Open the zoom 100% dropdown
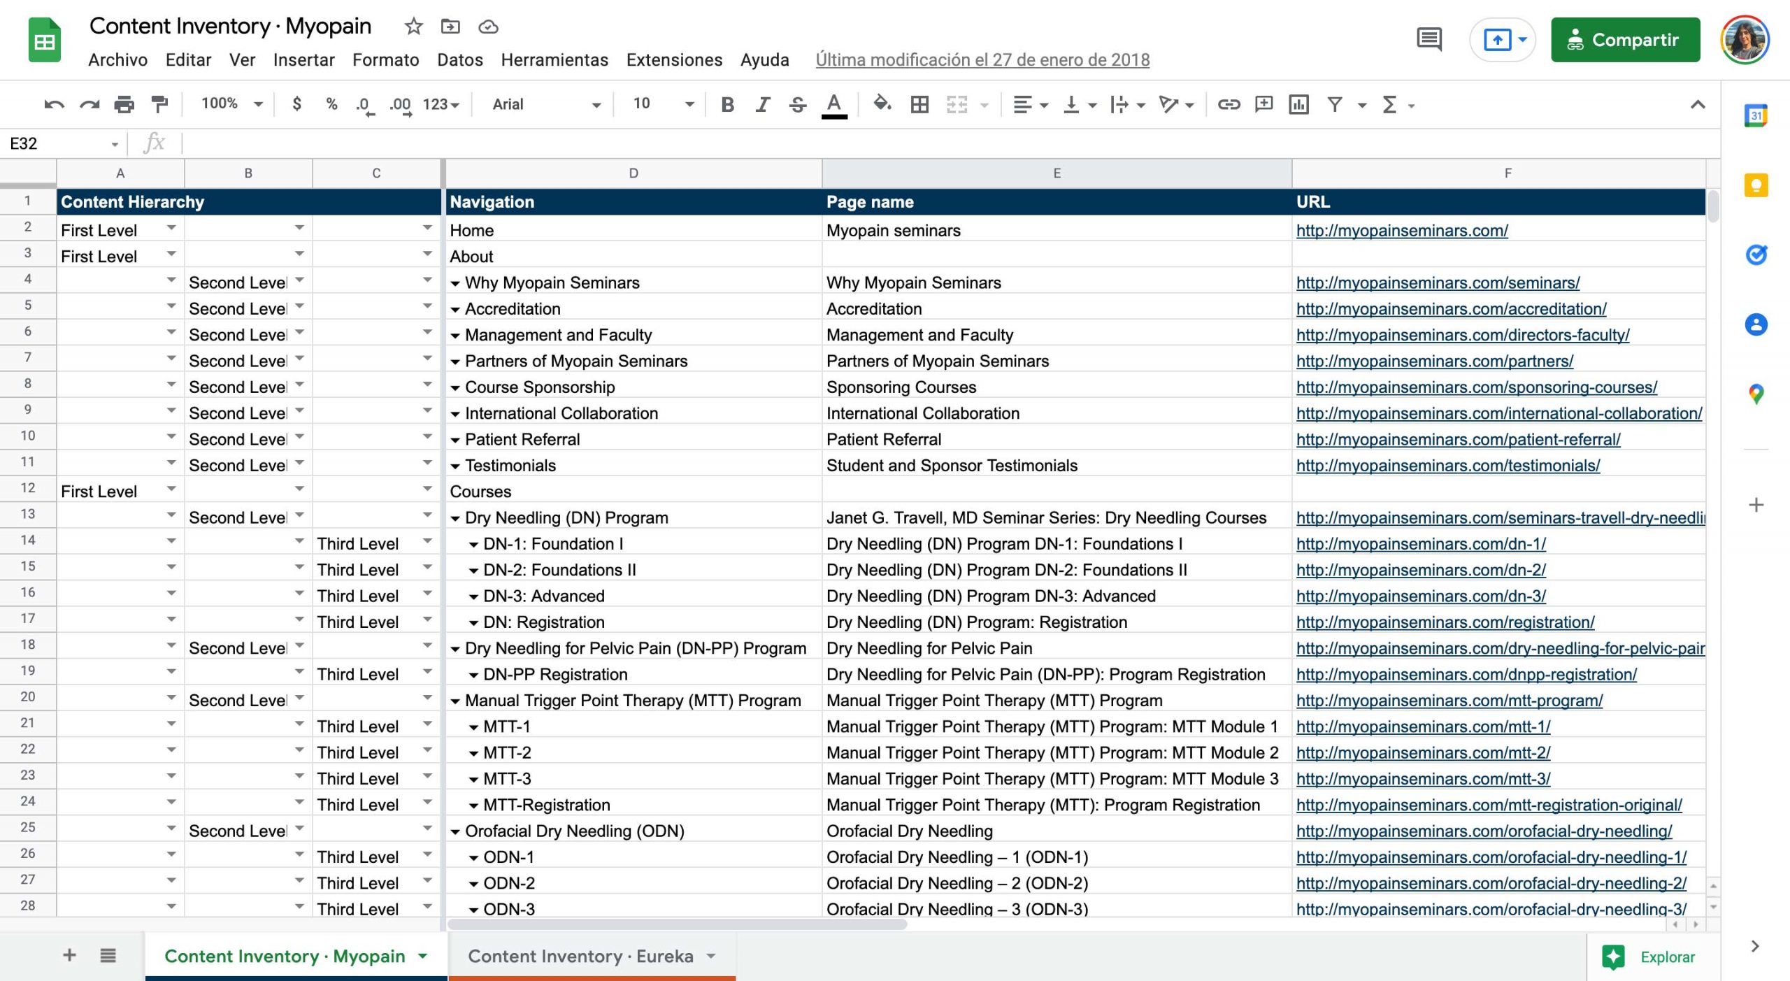 coord(231,104)
